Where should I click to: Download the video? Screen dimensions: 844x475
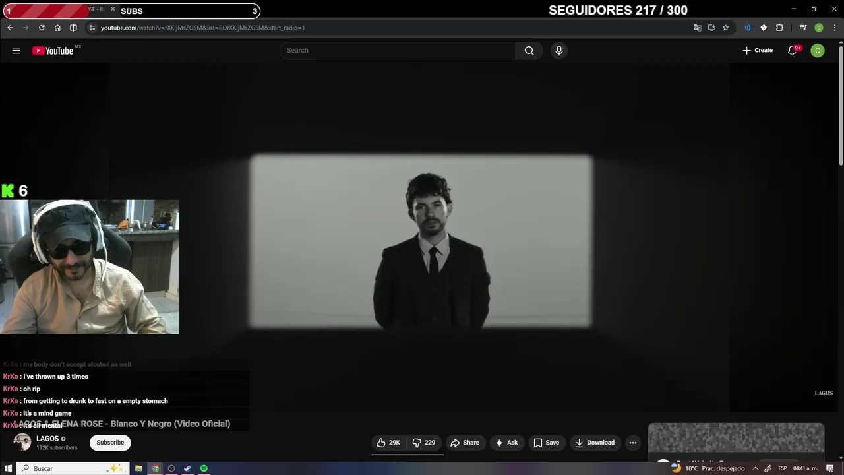pyautogui.click(x=595, y=443)
